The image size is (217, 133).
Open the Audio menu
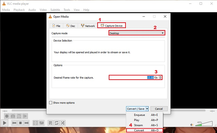coord(32,10)
